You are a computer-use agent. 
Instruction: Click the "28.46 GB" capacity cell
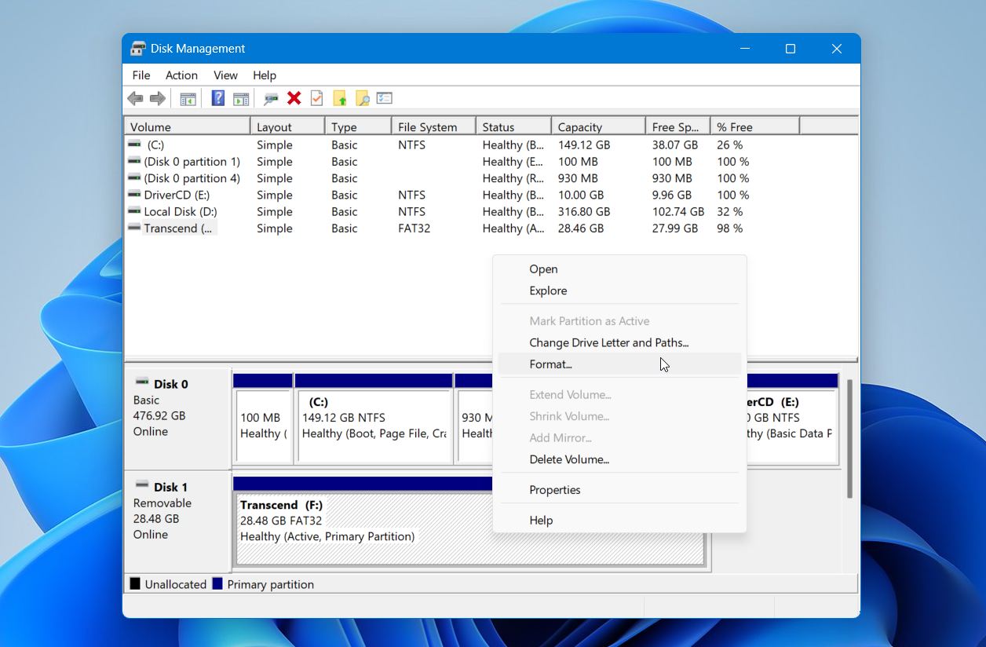581,228
